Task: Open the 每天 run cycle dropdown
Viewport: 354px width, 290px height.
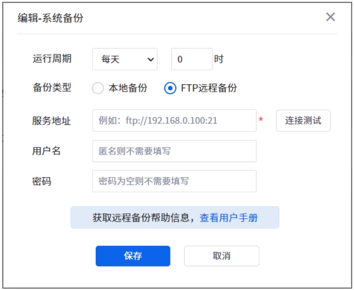Action: click(x=124, y=59)
